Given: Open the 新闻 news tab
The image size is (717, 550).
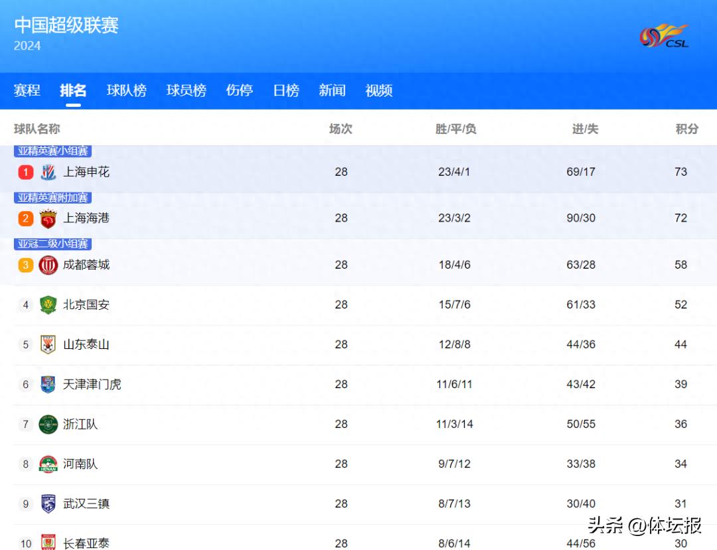Looking at the screenshot, I should click(332, 91).
